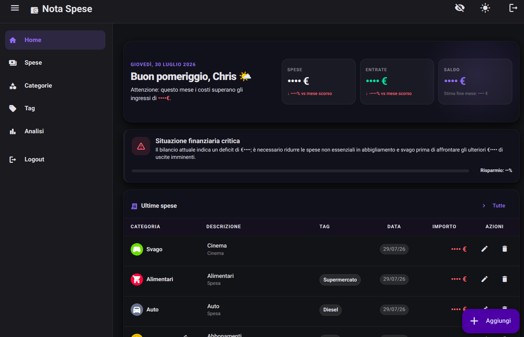Open the Tag section in sidebar
The height and width of the screenshot is (337, 524).
[x=55, y=108]
